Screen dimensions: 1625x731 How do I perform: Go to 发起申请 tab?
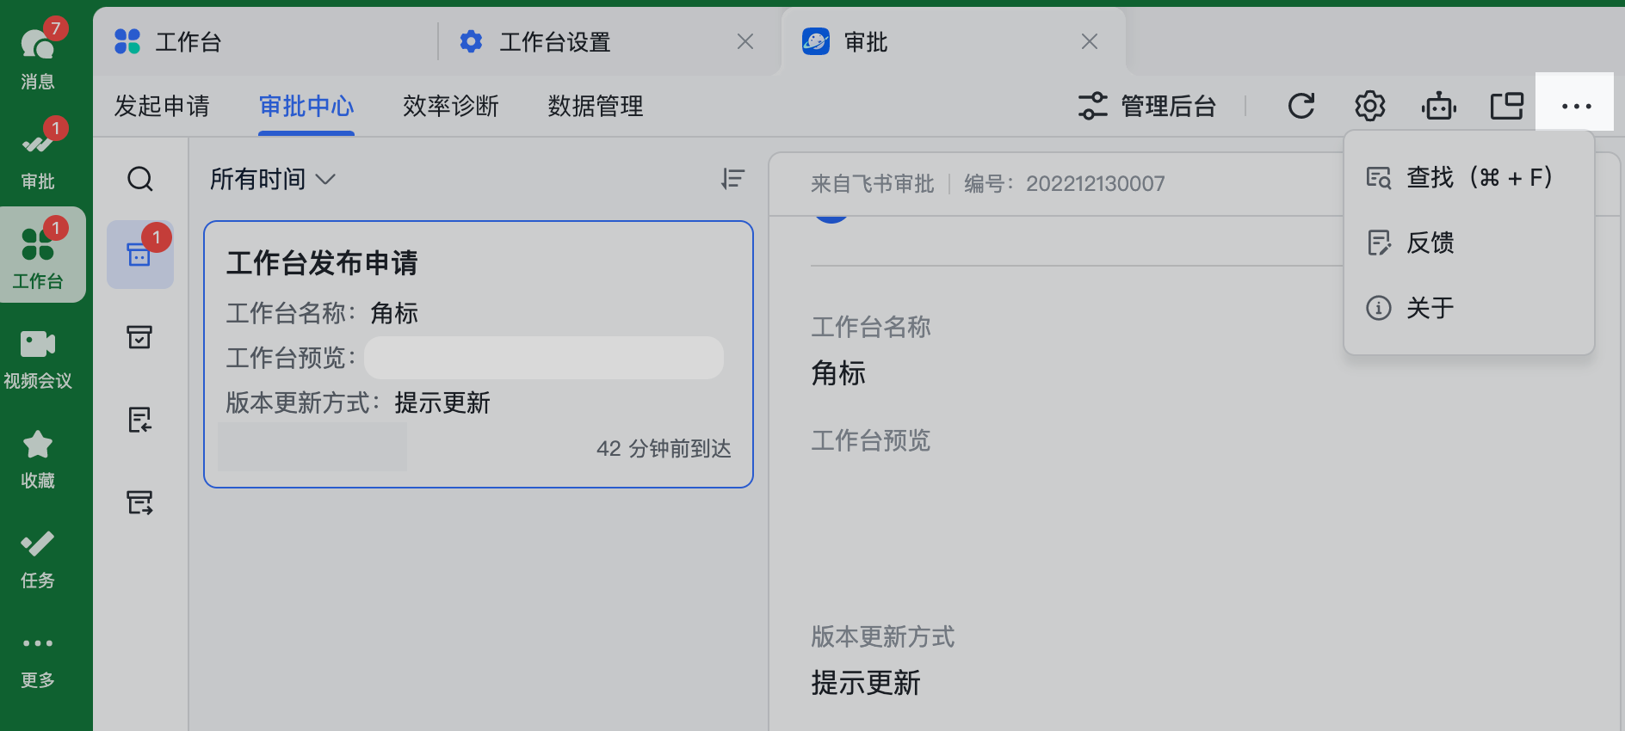click(x=162, y=106)
